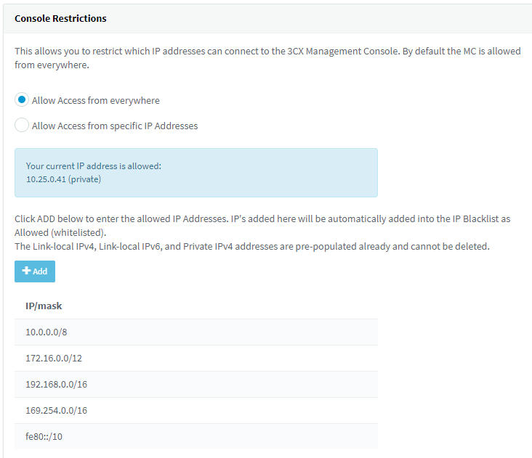Select the 169.254.0.0/16 row
This screenshot has height=458, width=532.
coord(196,410)
